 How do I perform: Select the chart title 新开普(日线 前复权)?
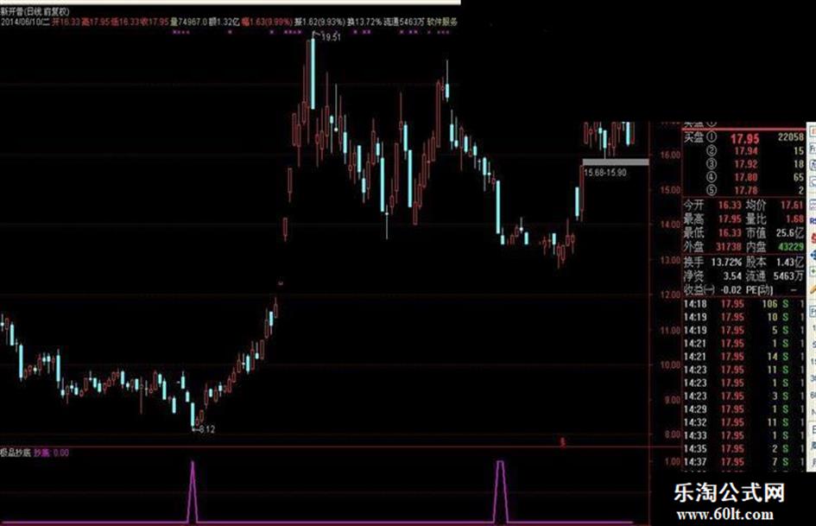(35, 11)
